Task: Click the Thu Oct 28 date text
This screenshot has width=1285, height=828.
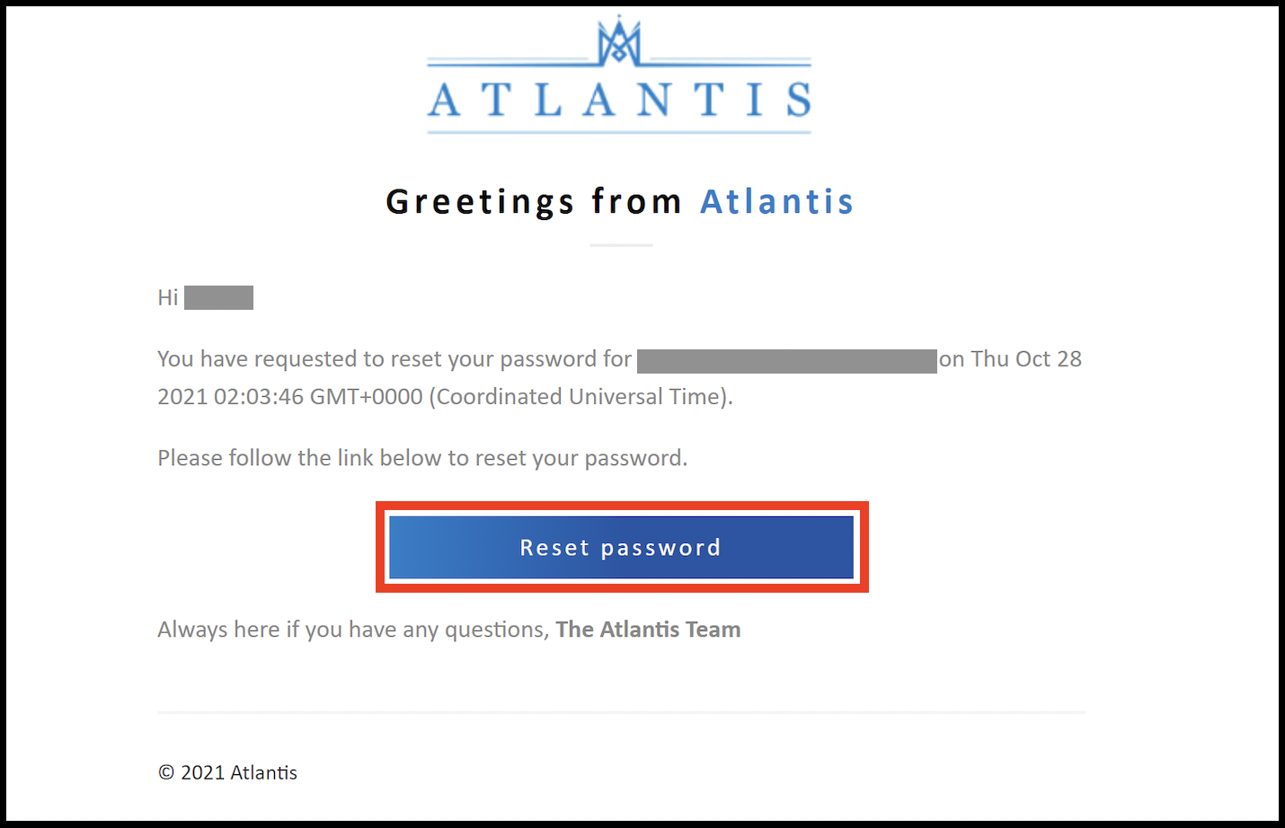Action: (x=1026, y=359)
